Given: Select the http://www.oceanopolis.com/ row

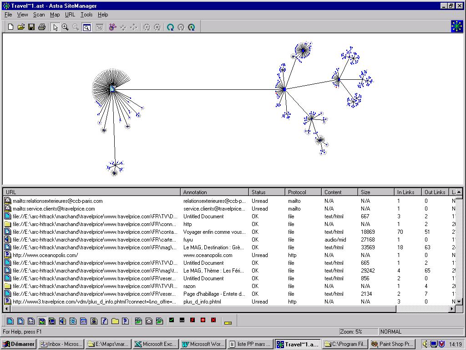Looking at the screenshot, I should point(229,255).
